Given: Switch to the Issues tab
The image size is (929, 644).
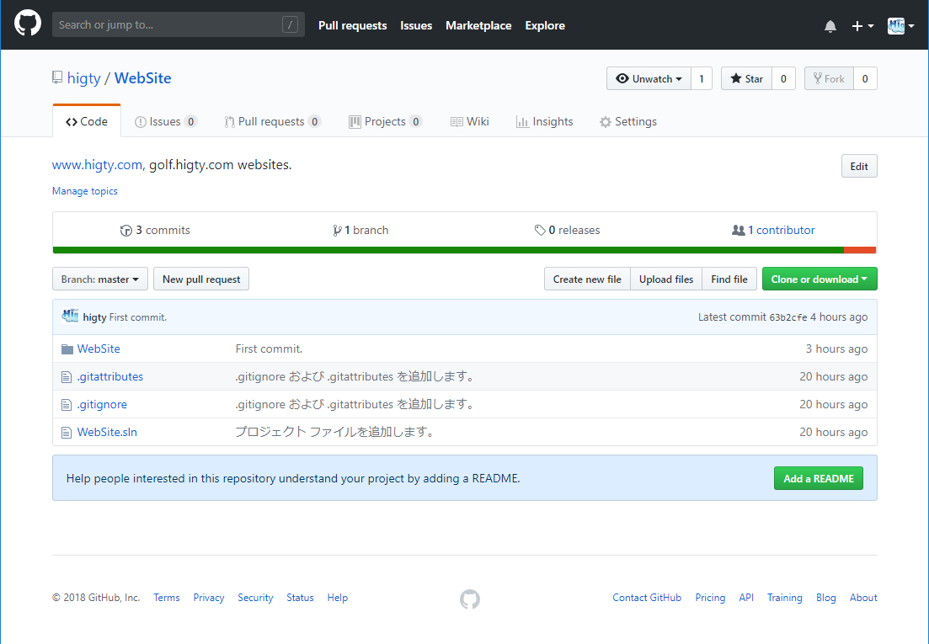Looking at the screenshot, I should click(x=165, y=120).
